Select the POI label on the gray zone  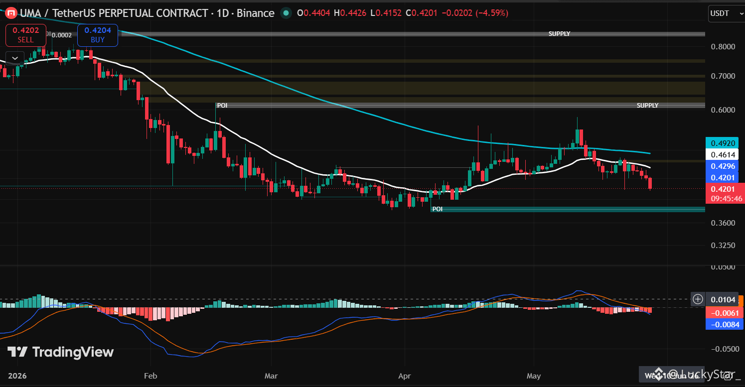coord(222,106)
